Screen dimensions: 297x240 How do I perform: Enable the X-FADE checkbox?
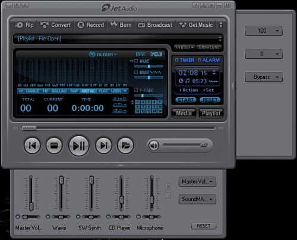[x=136, y=90]
